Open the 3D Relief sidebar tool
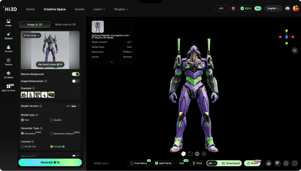 click(x=8, y=75)
